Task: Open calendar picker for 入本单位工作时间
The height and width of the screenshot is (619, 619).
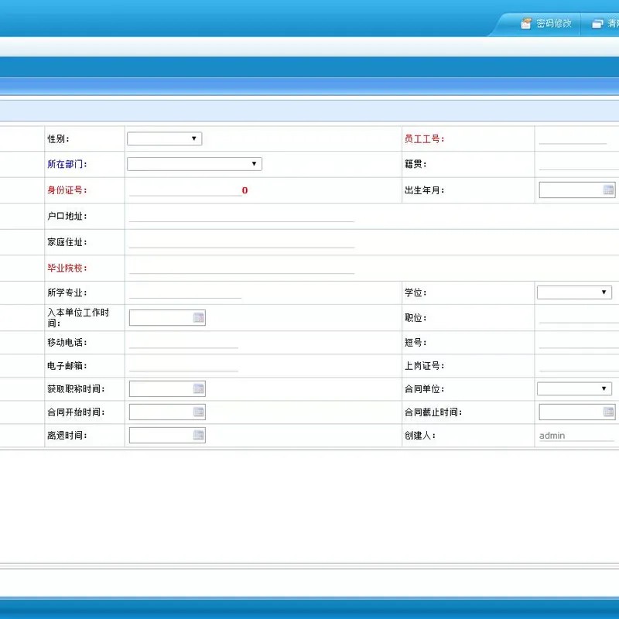Action: point(198,318)
